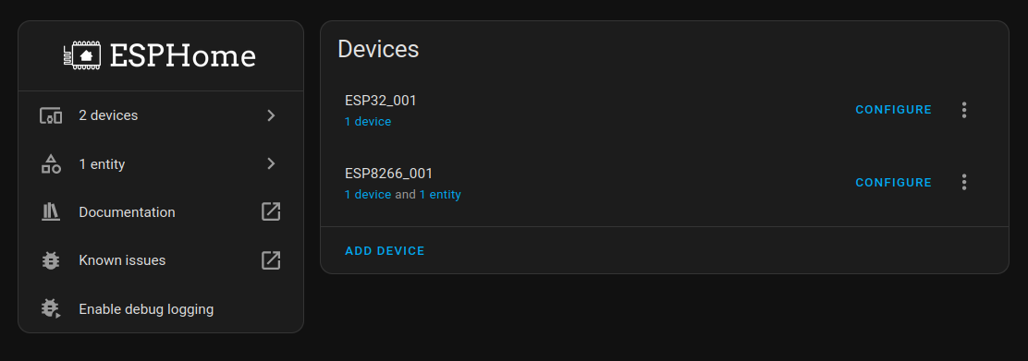The image size is (1028, 361).
Task: Click the ESPHome chip logo icon
Action: 82,55
